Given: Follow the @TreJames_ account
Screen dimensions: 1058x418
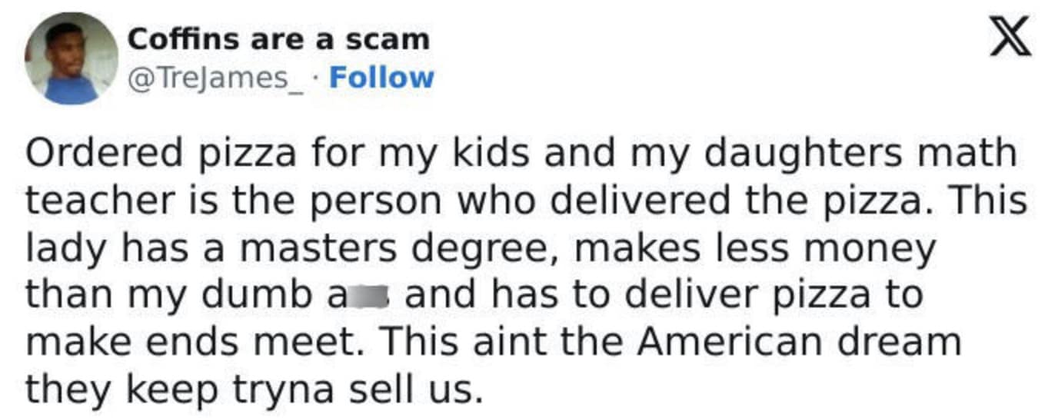Looking at the screenshot, I should (381, 78).
